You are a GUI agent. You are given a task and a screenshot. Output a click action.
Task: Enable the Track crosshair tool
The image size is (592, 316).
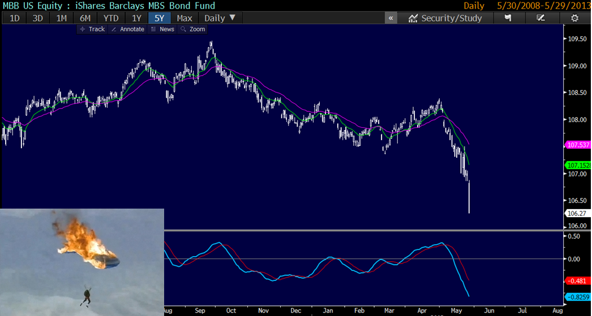pyautogui.click(x=92, y=29)
